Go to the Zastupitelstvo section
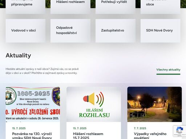Image resolution: width=186 pixels, height=139 pixels. tap(116, 31)
